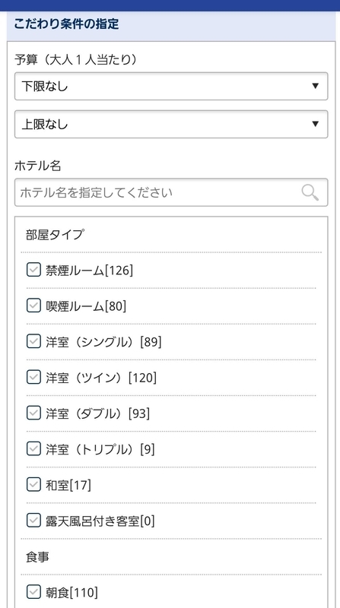This screenshot has height=608, width=340.
Task: Click the arrow icon of 上限なし dropdown
Action: tap(316, 124)
